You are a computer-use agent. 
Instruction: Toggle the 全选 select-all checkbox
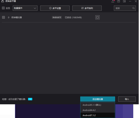pyautogui.click(x=3, y=8)
